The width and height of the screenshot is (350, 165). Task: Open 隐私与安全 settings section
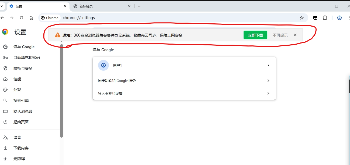(23, 68)
